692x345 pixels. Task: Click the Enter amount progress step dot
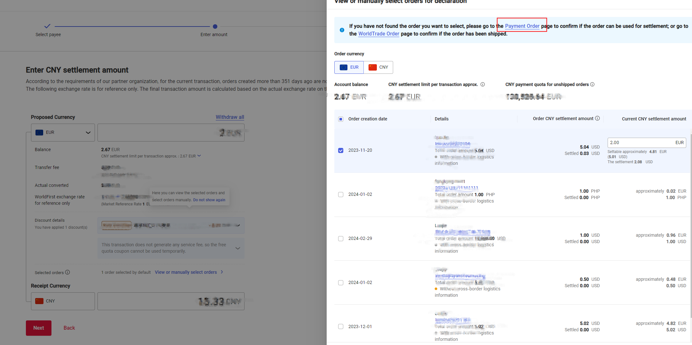(x=215, y=27)
